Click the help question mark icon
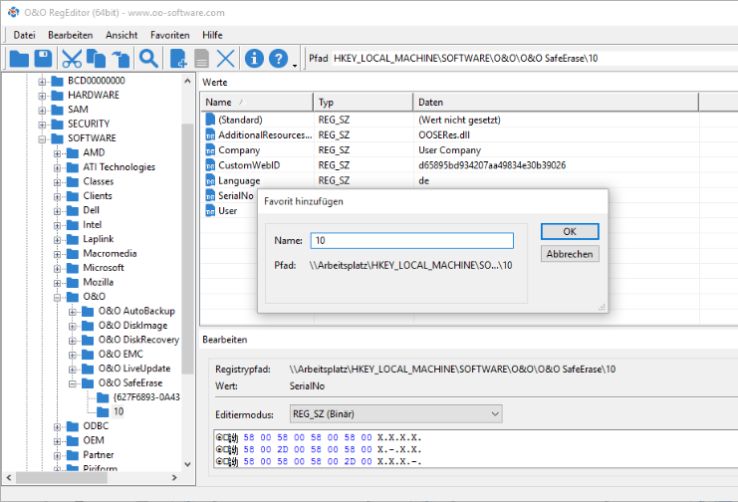This screenshot has width=738, height=502. point(278,59)
